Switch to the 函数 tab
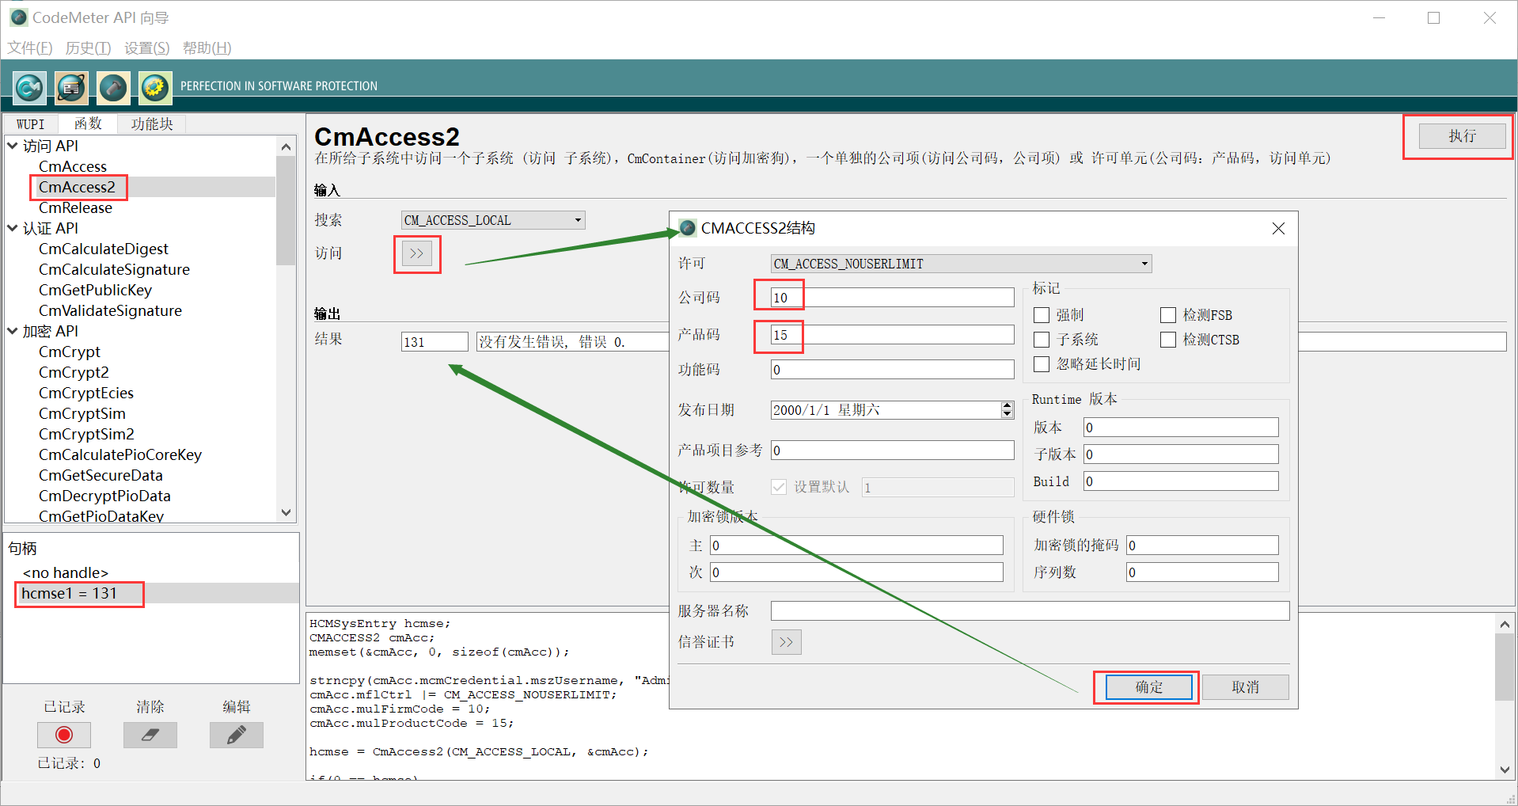1518x806 pixels. tap(88, 124)
